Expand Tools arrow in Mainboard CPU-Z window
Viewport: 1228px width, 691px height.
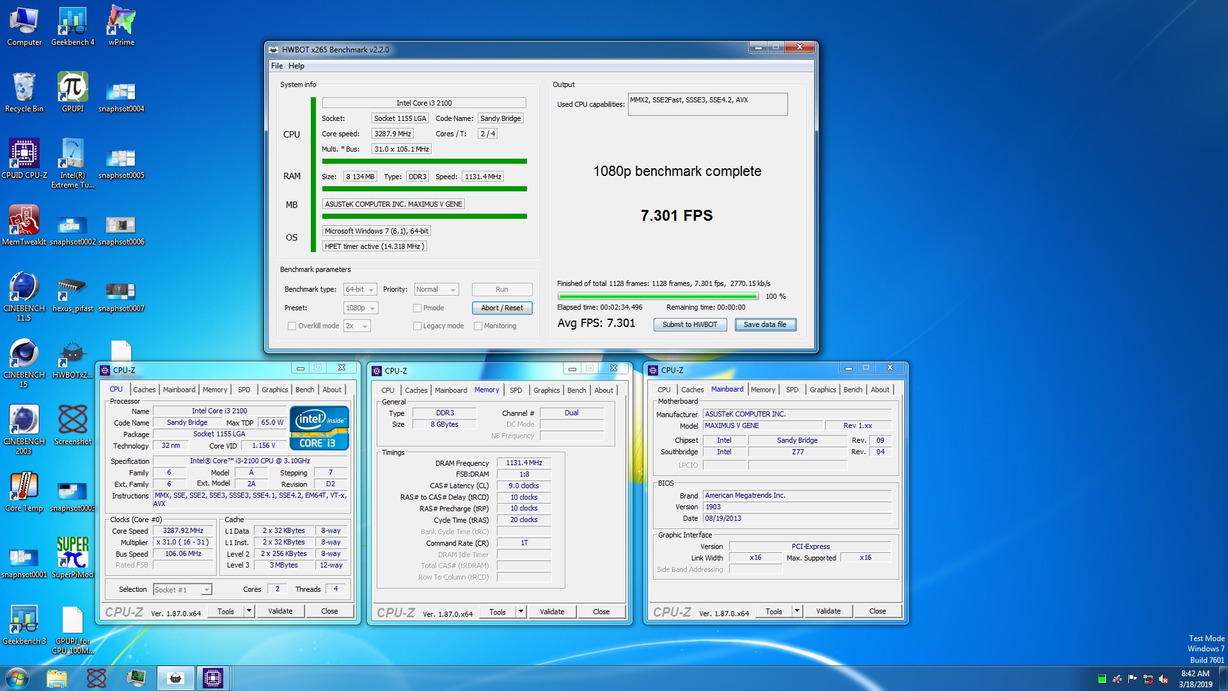[x=797, y=611]
